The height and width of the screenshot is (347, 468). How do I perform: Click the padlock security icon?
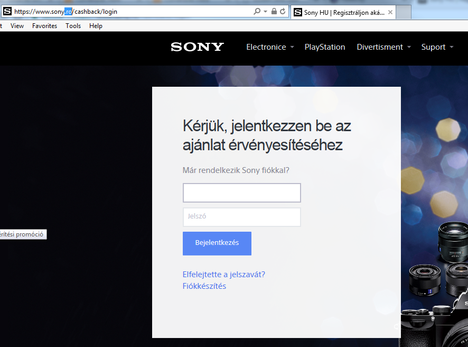pyautogui.click(x=274, y=12)
